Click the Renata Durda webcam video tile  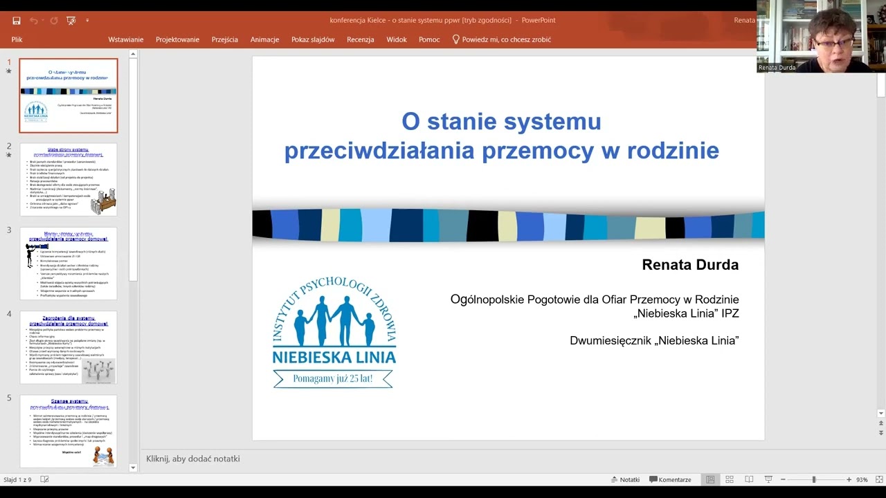[821, 36]
